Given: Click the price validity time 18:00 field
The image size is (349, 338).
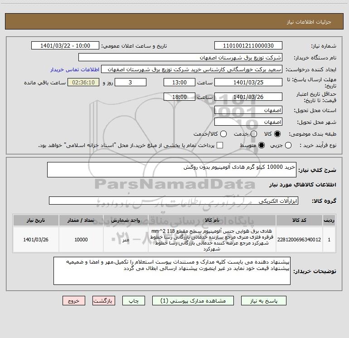Looking at the screenshot, I should click(x=179, y=97).
